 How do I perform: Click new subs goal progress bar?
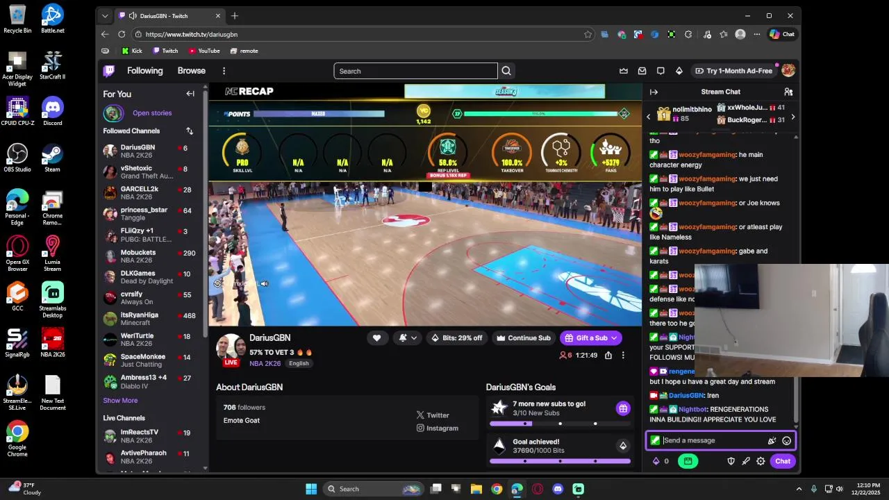(560, 424)
